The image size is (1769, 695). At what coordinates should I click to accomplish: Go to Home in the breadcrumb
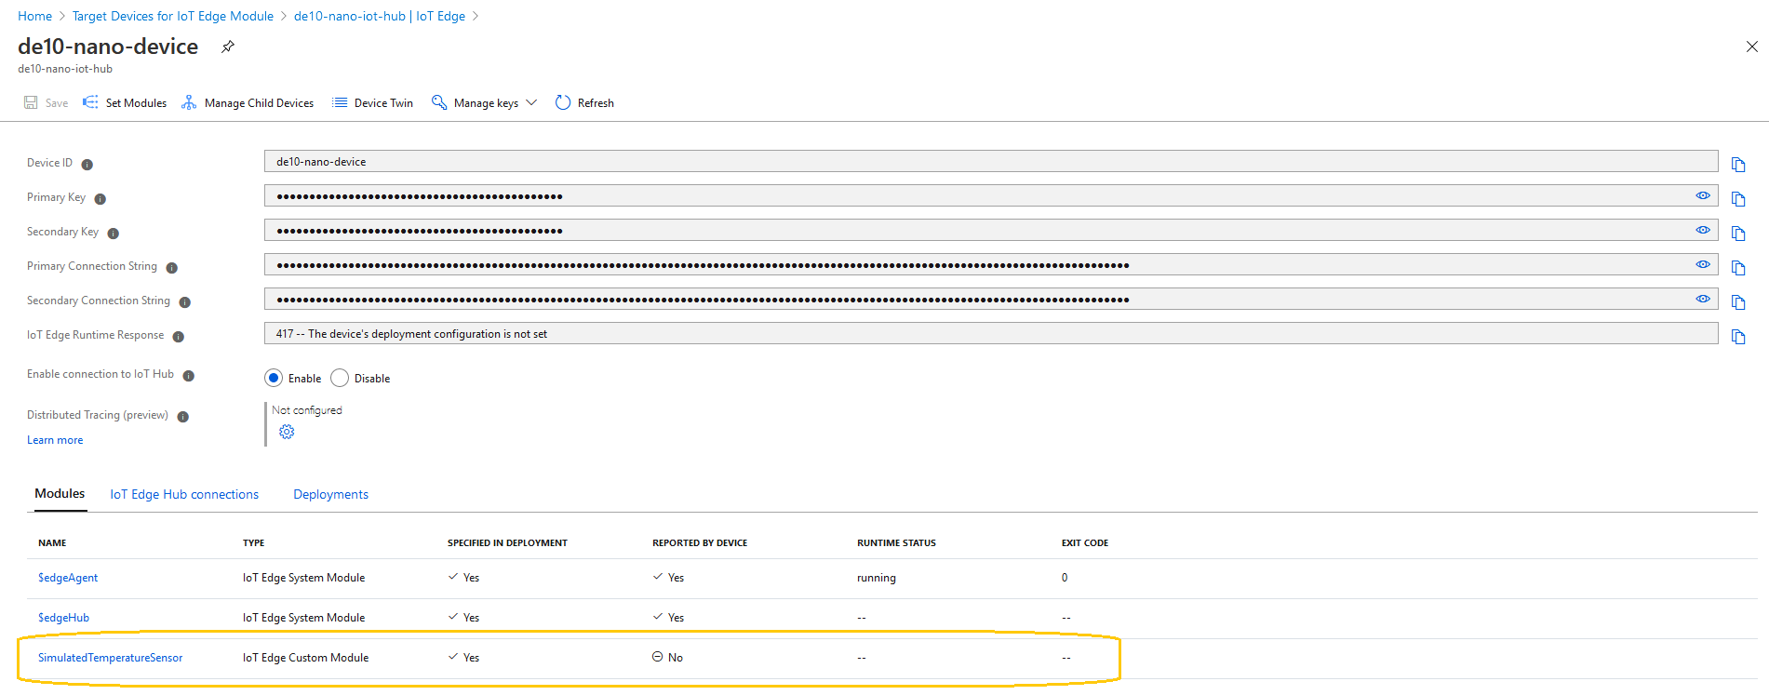[35, 16]
